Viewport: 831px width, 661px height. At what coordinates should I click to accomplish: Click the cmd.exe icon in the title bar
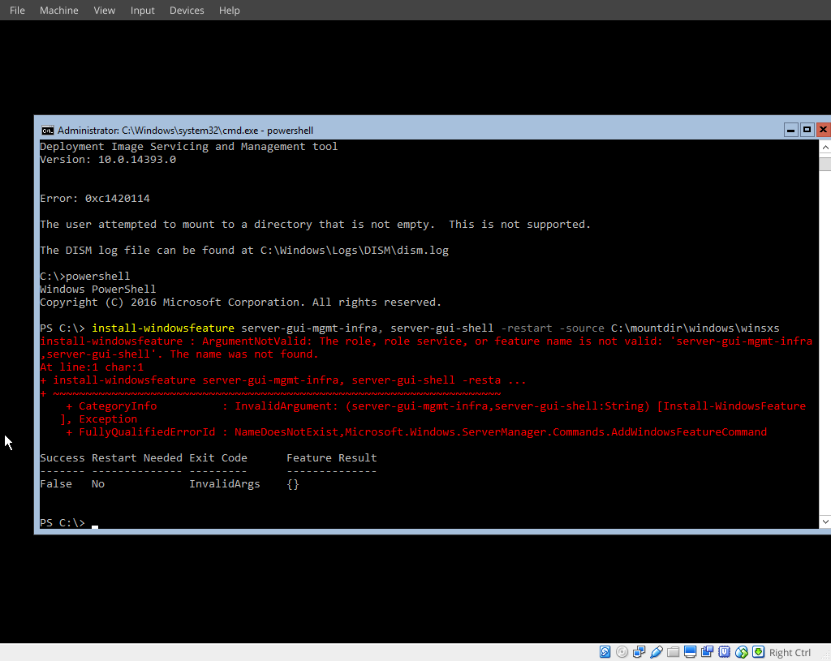click(47, 130)
